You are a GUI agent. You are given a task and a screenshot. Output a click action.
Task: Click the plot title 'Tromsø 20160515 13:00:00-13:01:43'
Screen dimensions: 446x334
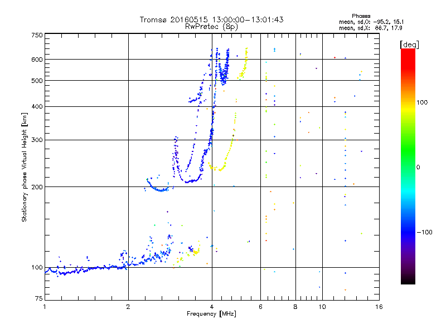[211, 19]
